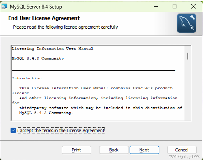Screen dimensions: 203x160
Task: Minimize the MySQL Server Setup window
Action: 156,7
